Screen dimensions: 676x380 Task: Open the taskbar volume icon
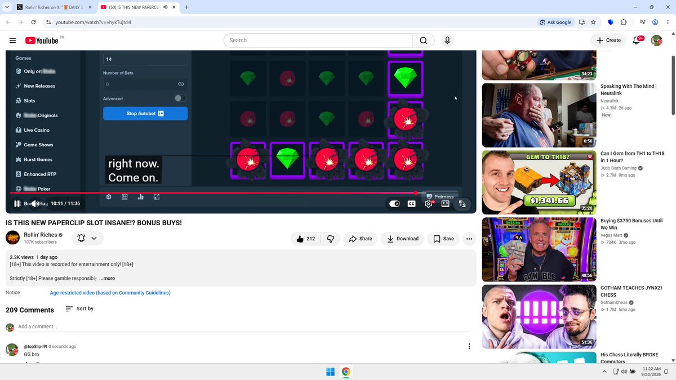(x=624, y=372)
